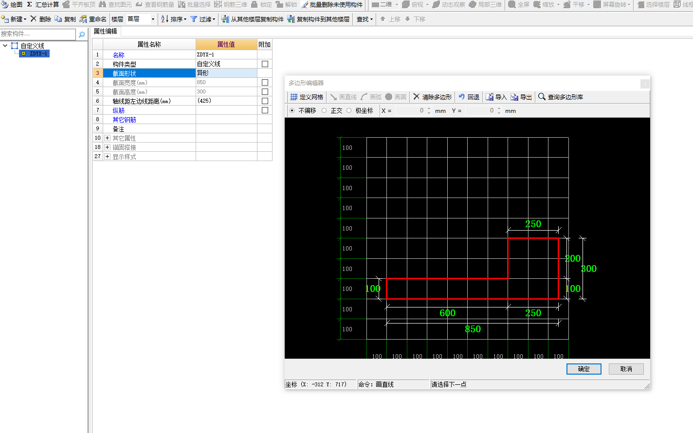Click the Y offset input field
The width and height of the screenshot is (693, 433).
[x=481, y=110]
